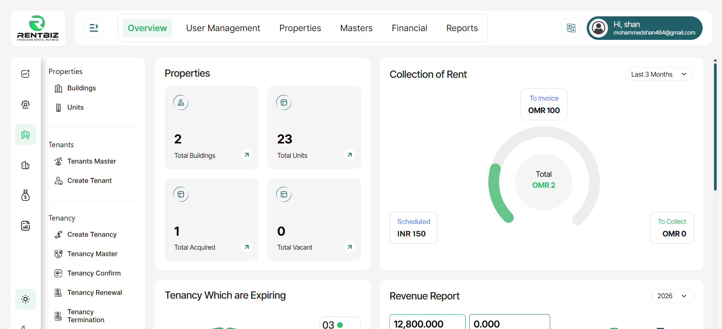Expand the Last 3 Months dropdown

[659, 74]
